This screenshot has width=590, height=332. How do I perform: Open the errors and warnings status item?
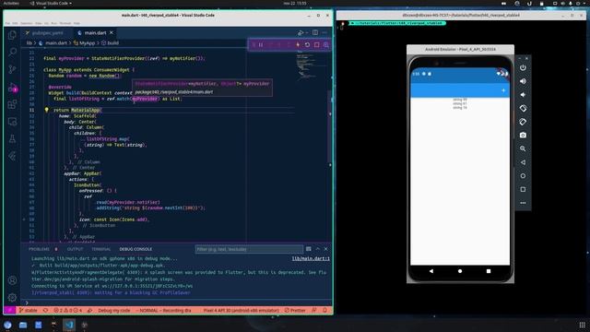click(x=67, y=311)
